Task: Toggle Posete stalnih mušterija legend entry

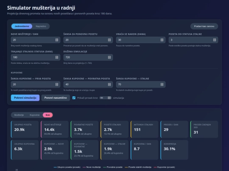Action: pyautogui.click(x=138, y=167)
